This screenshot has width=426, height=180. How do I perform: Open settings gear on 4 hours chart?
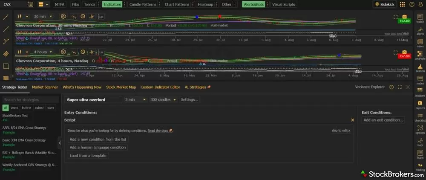point(63,52)
